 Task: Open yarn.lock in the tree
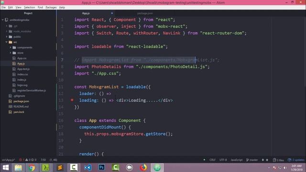tap(19, 112)
